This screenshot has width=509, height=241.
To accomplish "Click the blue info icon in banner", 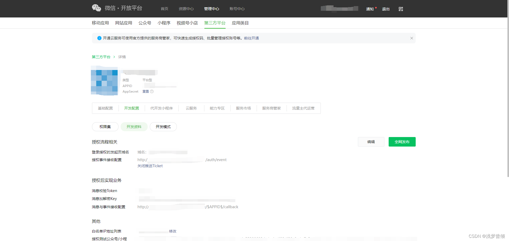I will [99, 38].
